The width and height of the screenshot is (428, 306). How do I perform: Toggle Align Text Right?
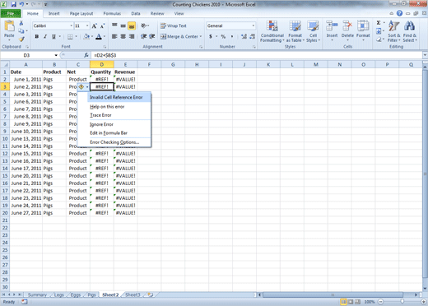pyautogui.click(x=132, y=36)
